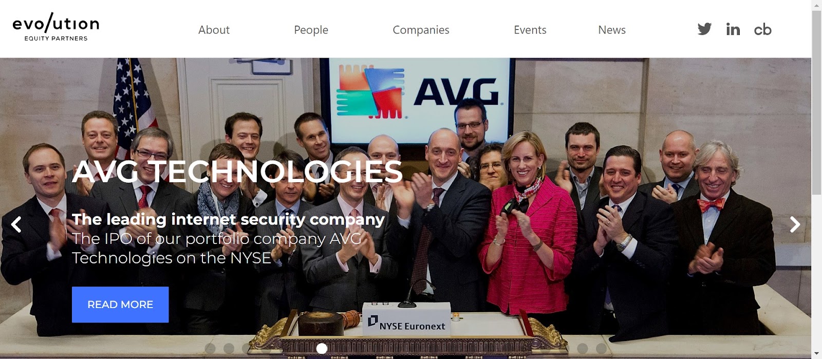Select the last faint carousel dot

click(x=601, y=349)
